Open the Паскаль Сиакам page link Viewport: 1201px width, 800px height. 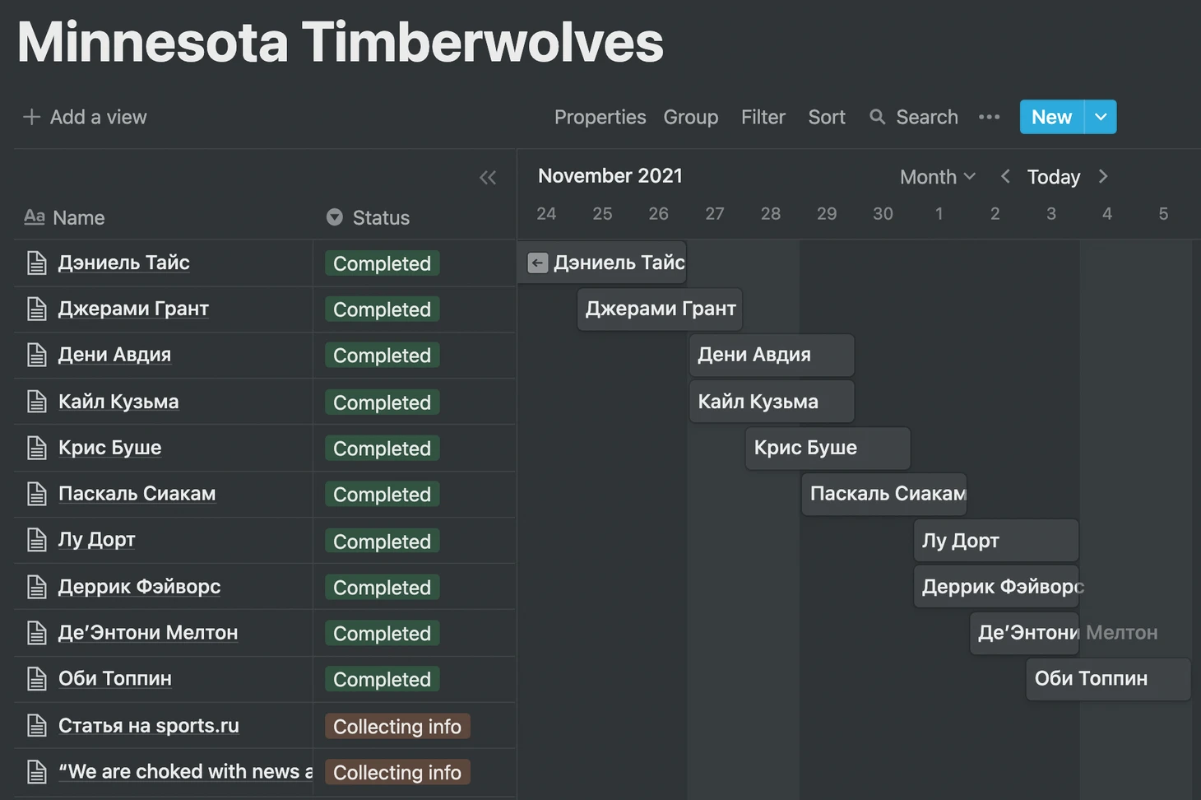coord(137,494)
